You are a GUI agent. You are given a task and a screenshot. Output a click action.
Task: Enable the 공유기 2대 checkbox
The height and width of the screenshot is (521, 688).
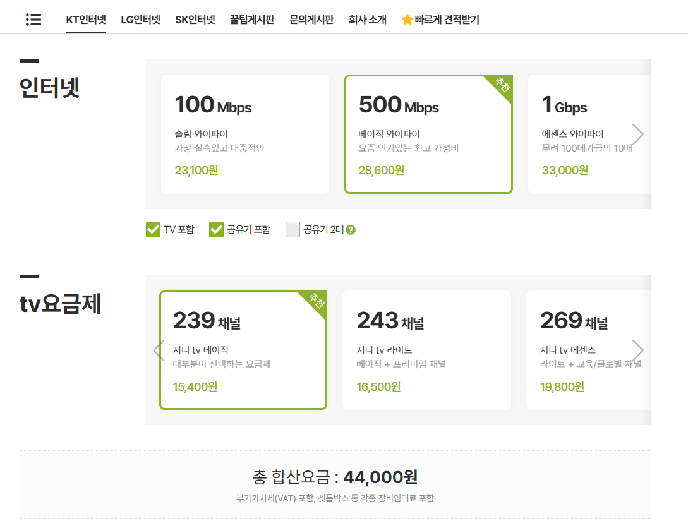pos(293,229)
